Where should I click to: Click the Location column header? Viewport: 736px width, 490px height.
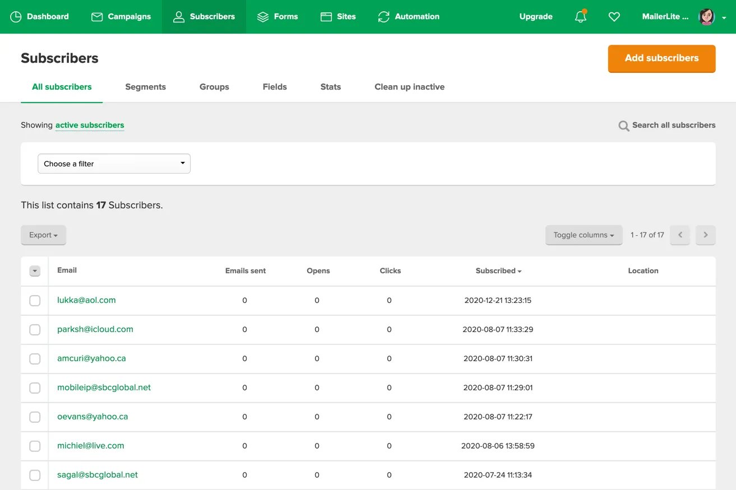point(643,271)
